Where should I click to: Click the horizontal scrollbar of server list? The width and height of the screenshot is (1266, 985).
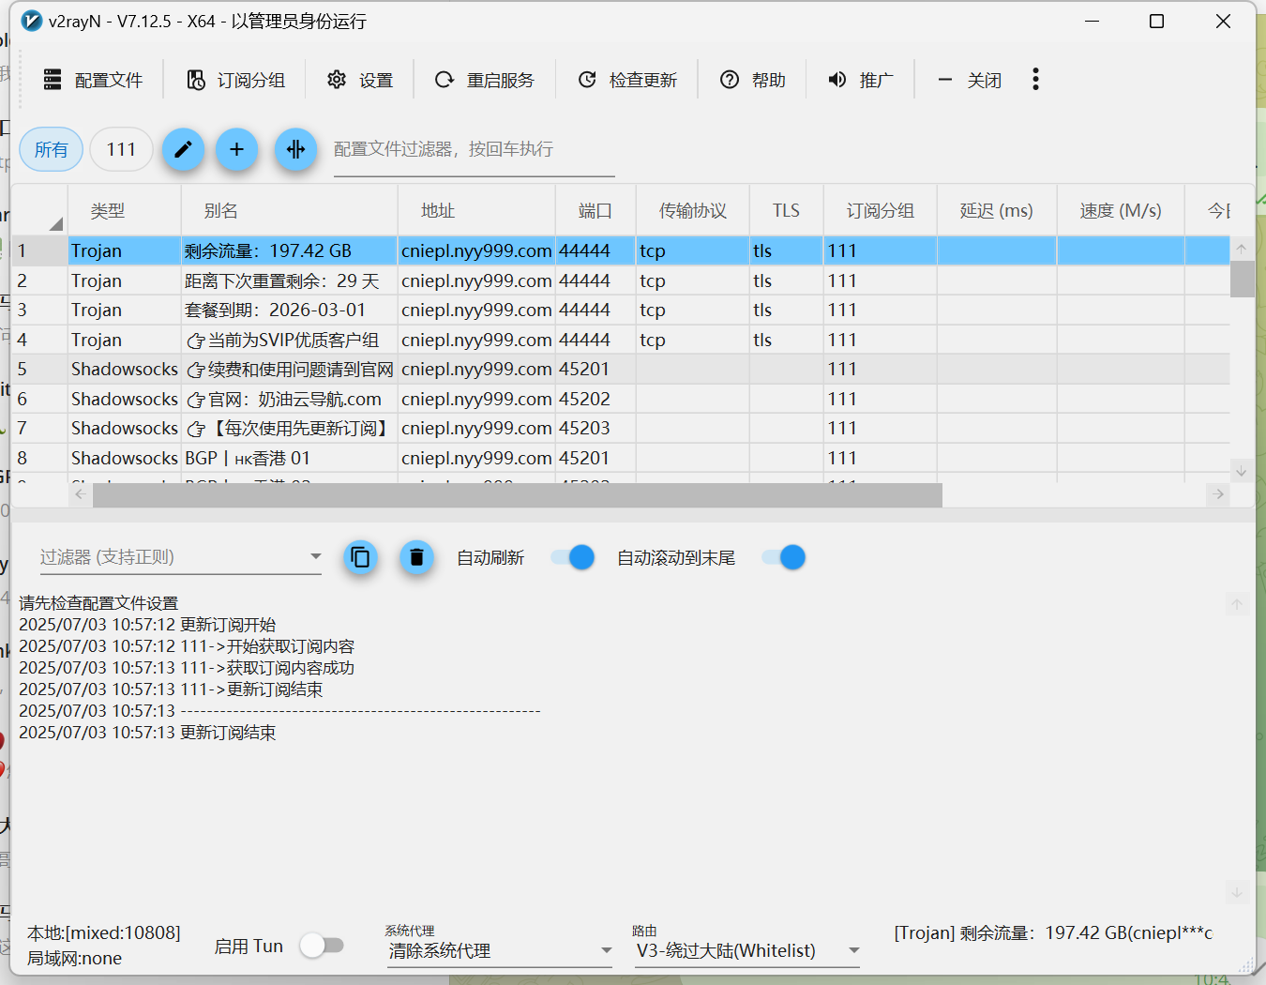(x=517, y=495)
